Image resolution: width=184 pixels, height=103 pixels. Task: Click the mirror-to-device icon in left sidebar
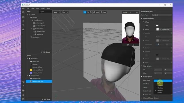23,82
